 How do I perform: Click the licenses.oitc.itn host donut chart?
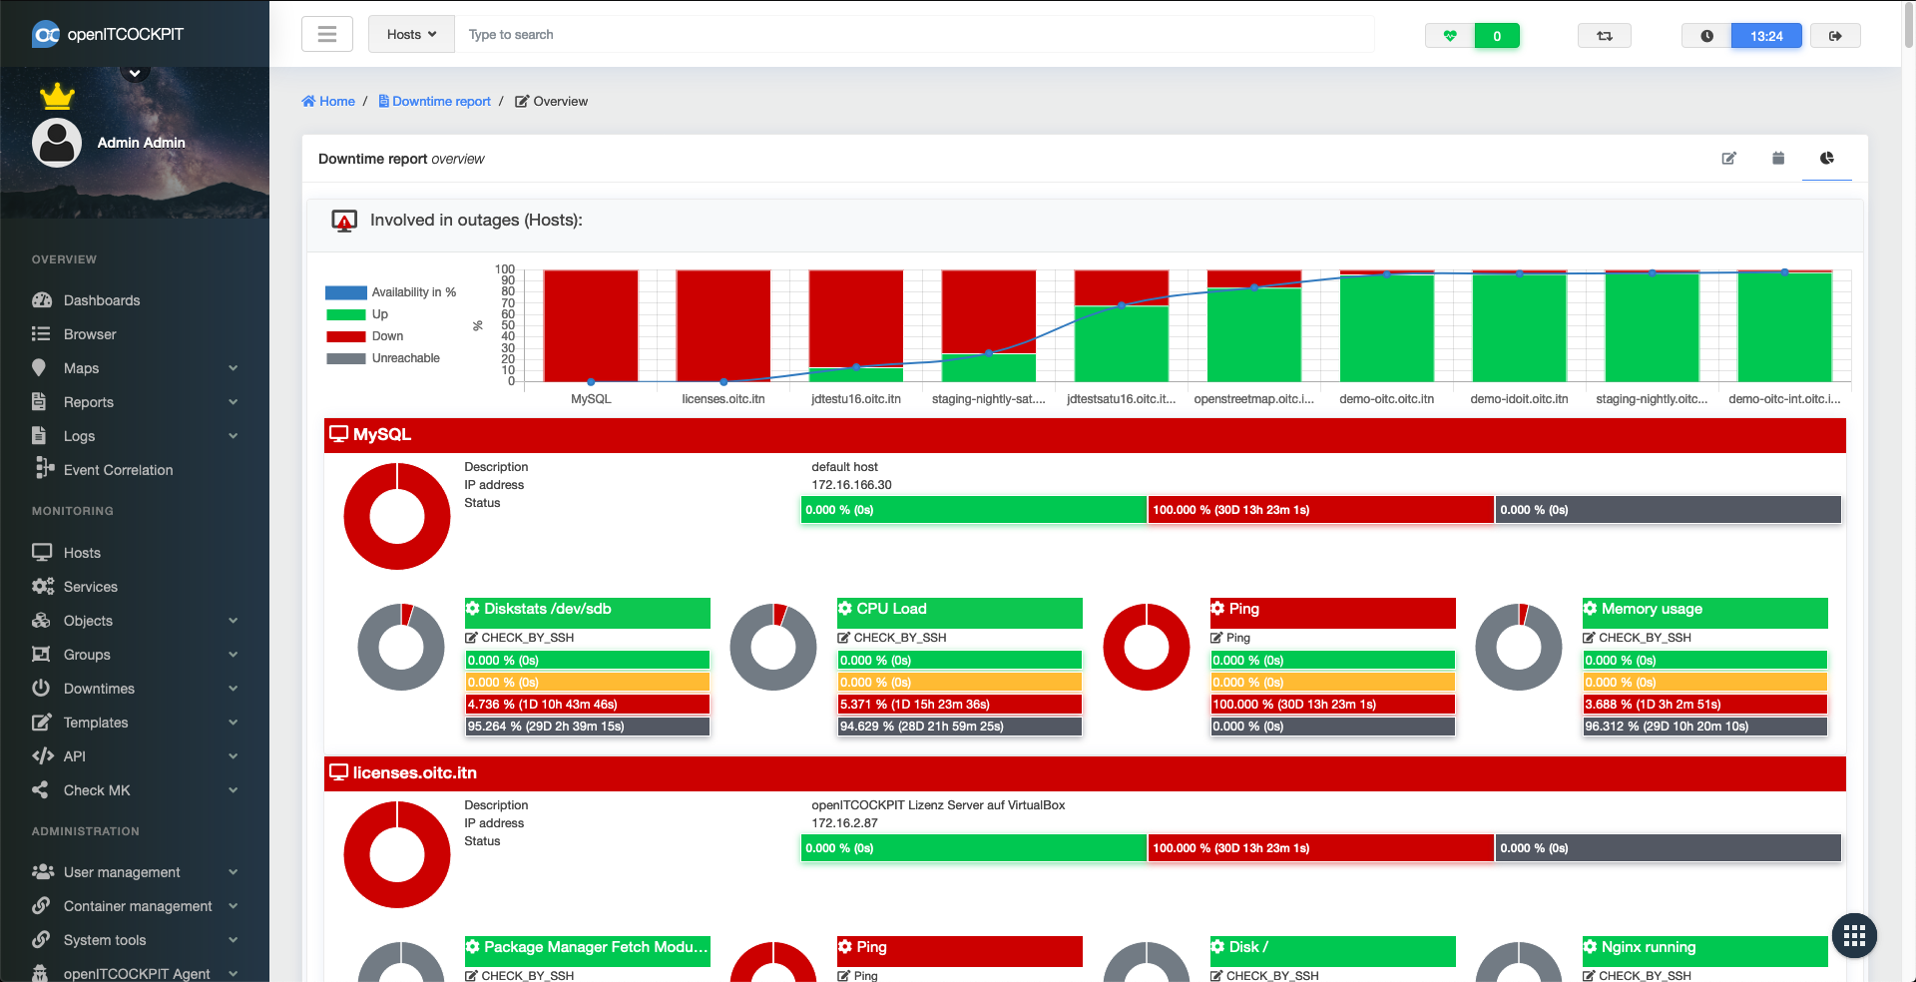pos(397,854)
